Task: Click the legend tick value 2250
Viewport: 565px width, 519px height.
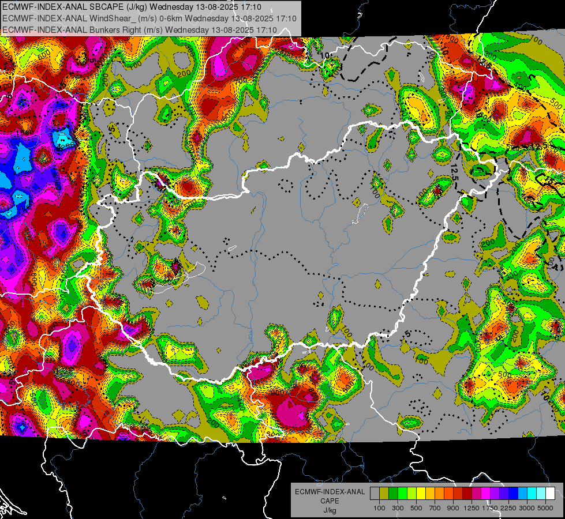Action: pos(509,508)
